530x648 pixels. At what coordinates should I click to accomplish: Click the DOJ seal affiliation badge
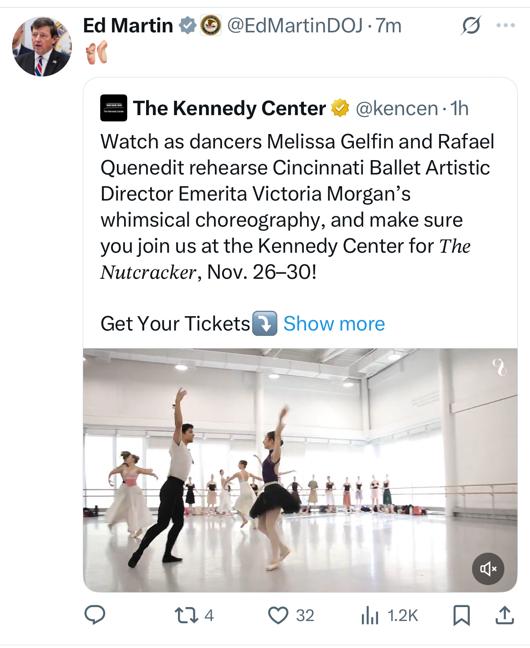point(210,26)
